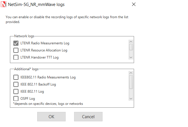Click the 'NetSim-5G_NR_mmWave logs' window title
188x127 pixels.
coord(36,5)
